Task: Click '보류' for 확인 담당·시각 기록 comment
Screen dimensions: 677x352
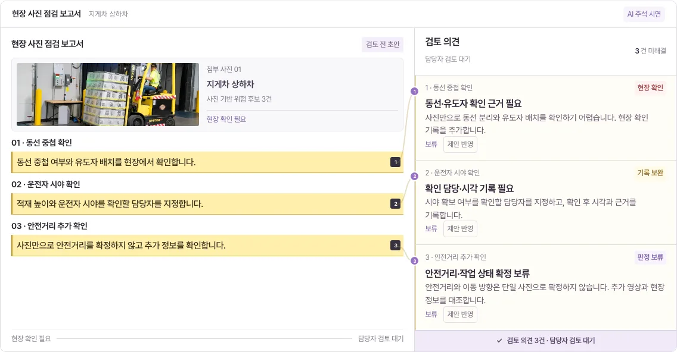Action: [431, 229]
